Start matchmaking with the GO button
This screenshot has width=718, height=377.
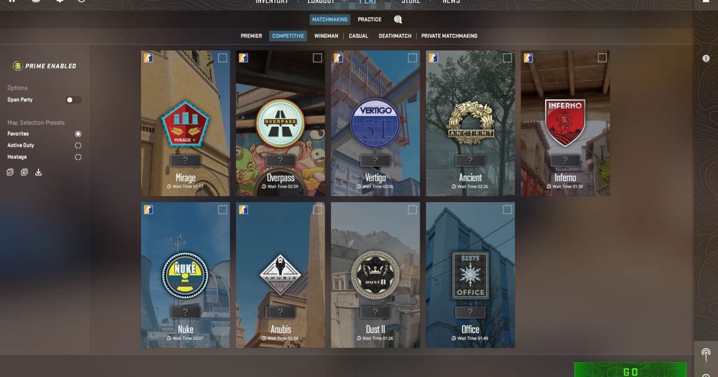point(630,370)
